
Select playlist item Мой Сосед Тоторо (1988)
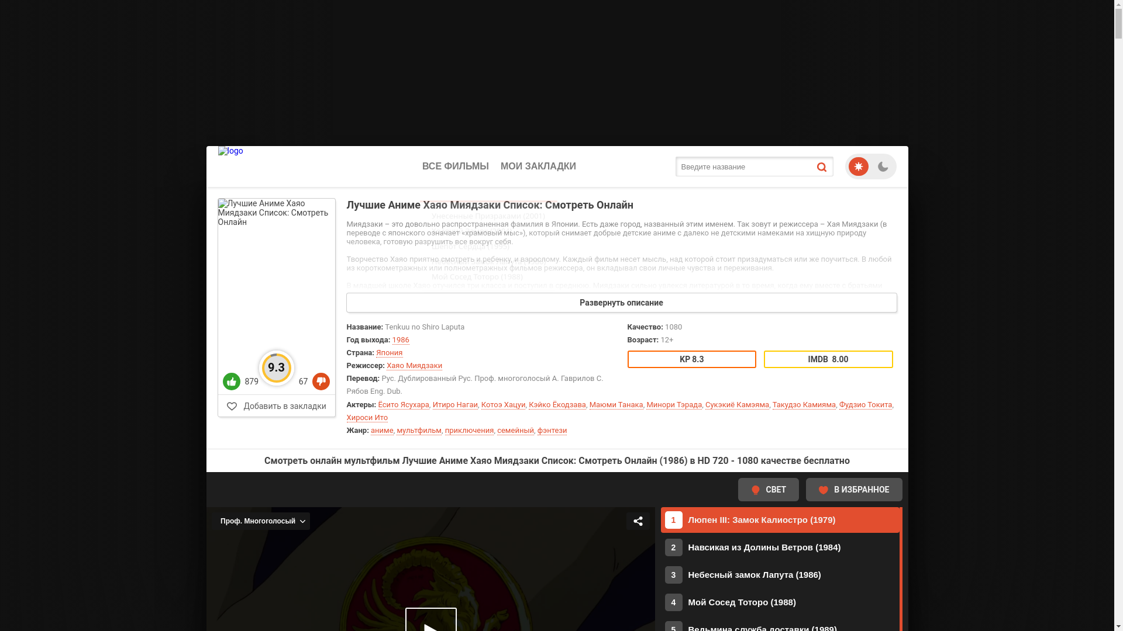(x=780, y=602)
